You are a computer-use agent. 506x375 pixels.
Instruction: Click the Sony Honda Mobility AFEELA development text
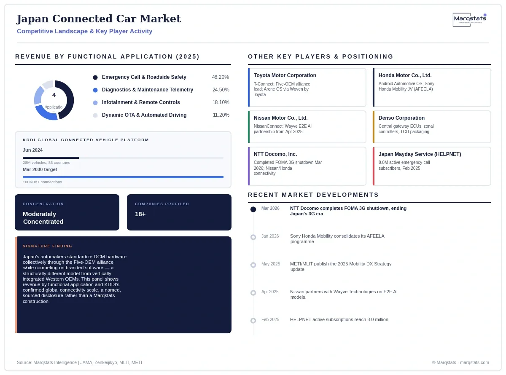(x=337, y=239)
